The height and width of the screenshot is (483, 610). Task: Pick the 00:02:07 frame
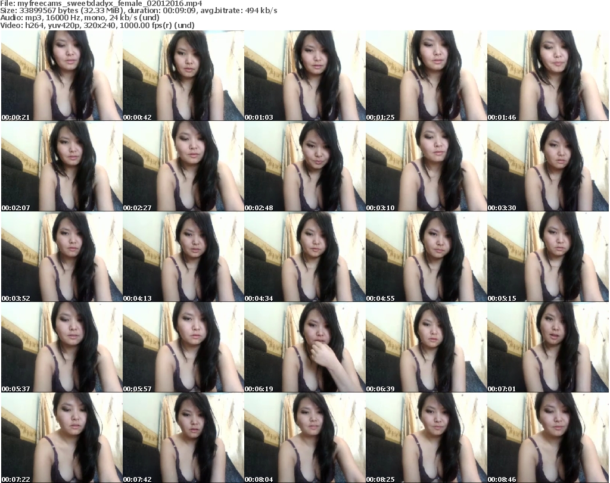pos(62,166)
